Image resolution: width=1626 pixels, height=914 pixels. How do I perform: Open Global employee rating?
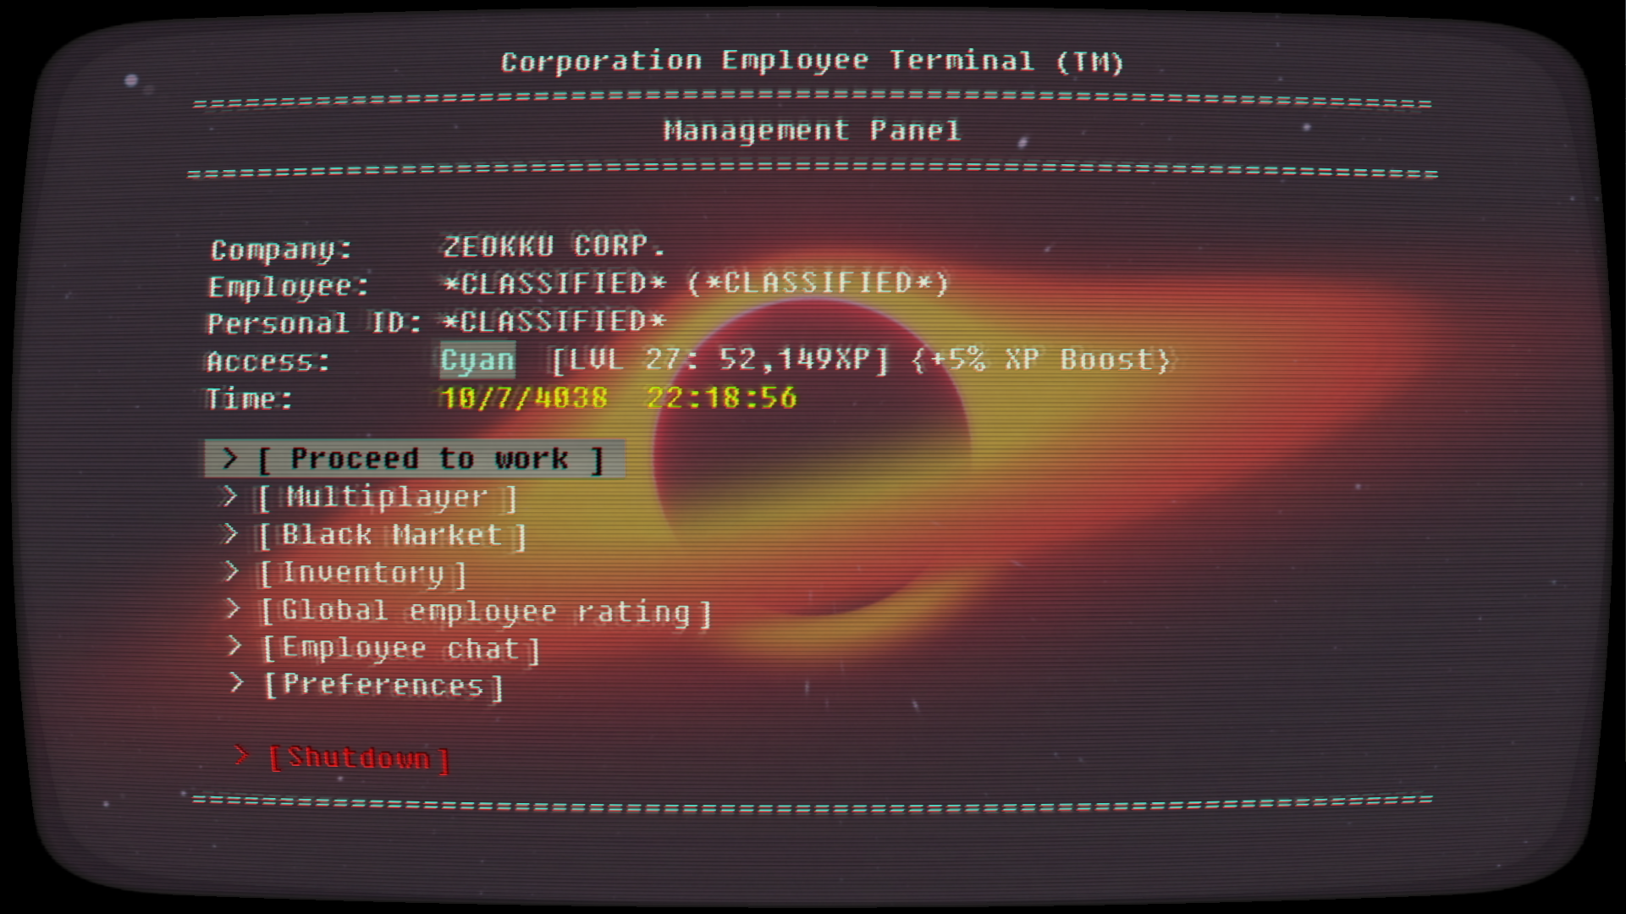click(x=486, y=612)
